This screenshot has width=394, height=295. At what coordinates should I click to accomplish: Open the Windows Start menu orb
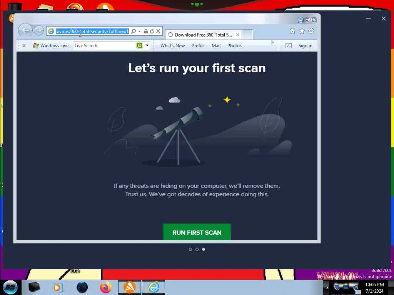(10, 287)
